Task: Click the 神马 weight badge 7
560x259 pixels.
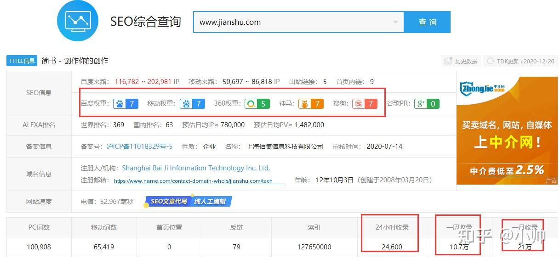Action: [x=311, y=104]
